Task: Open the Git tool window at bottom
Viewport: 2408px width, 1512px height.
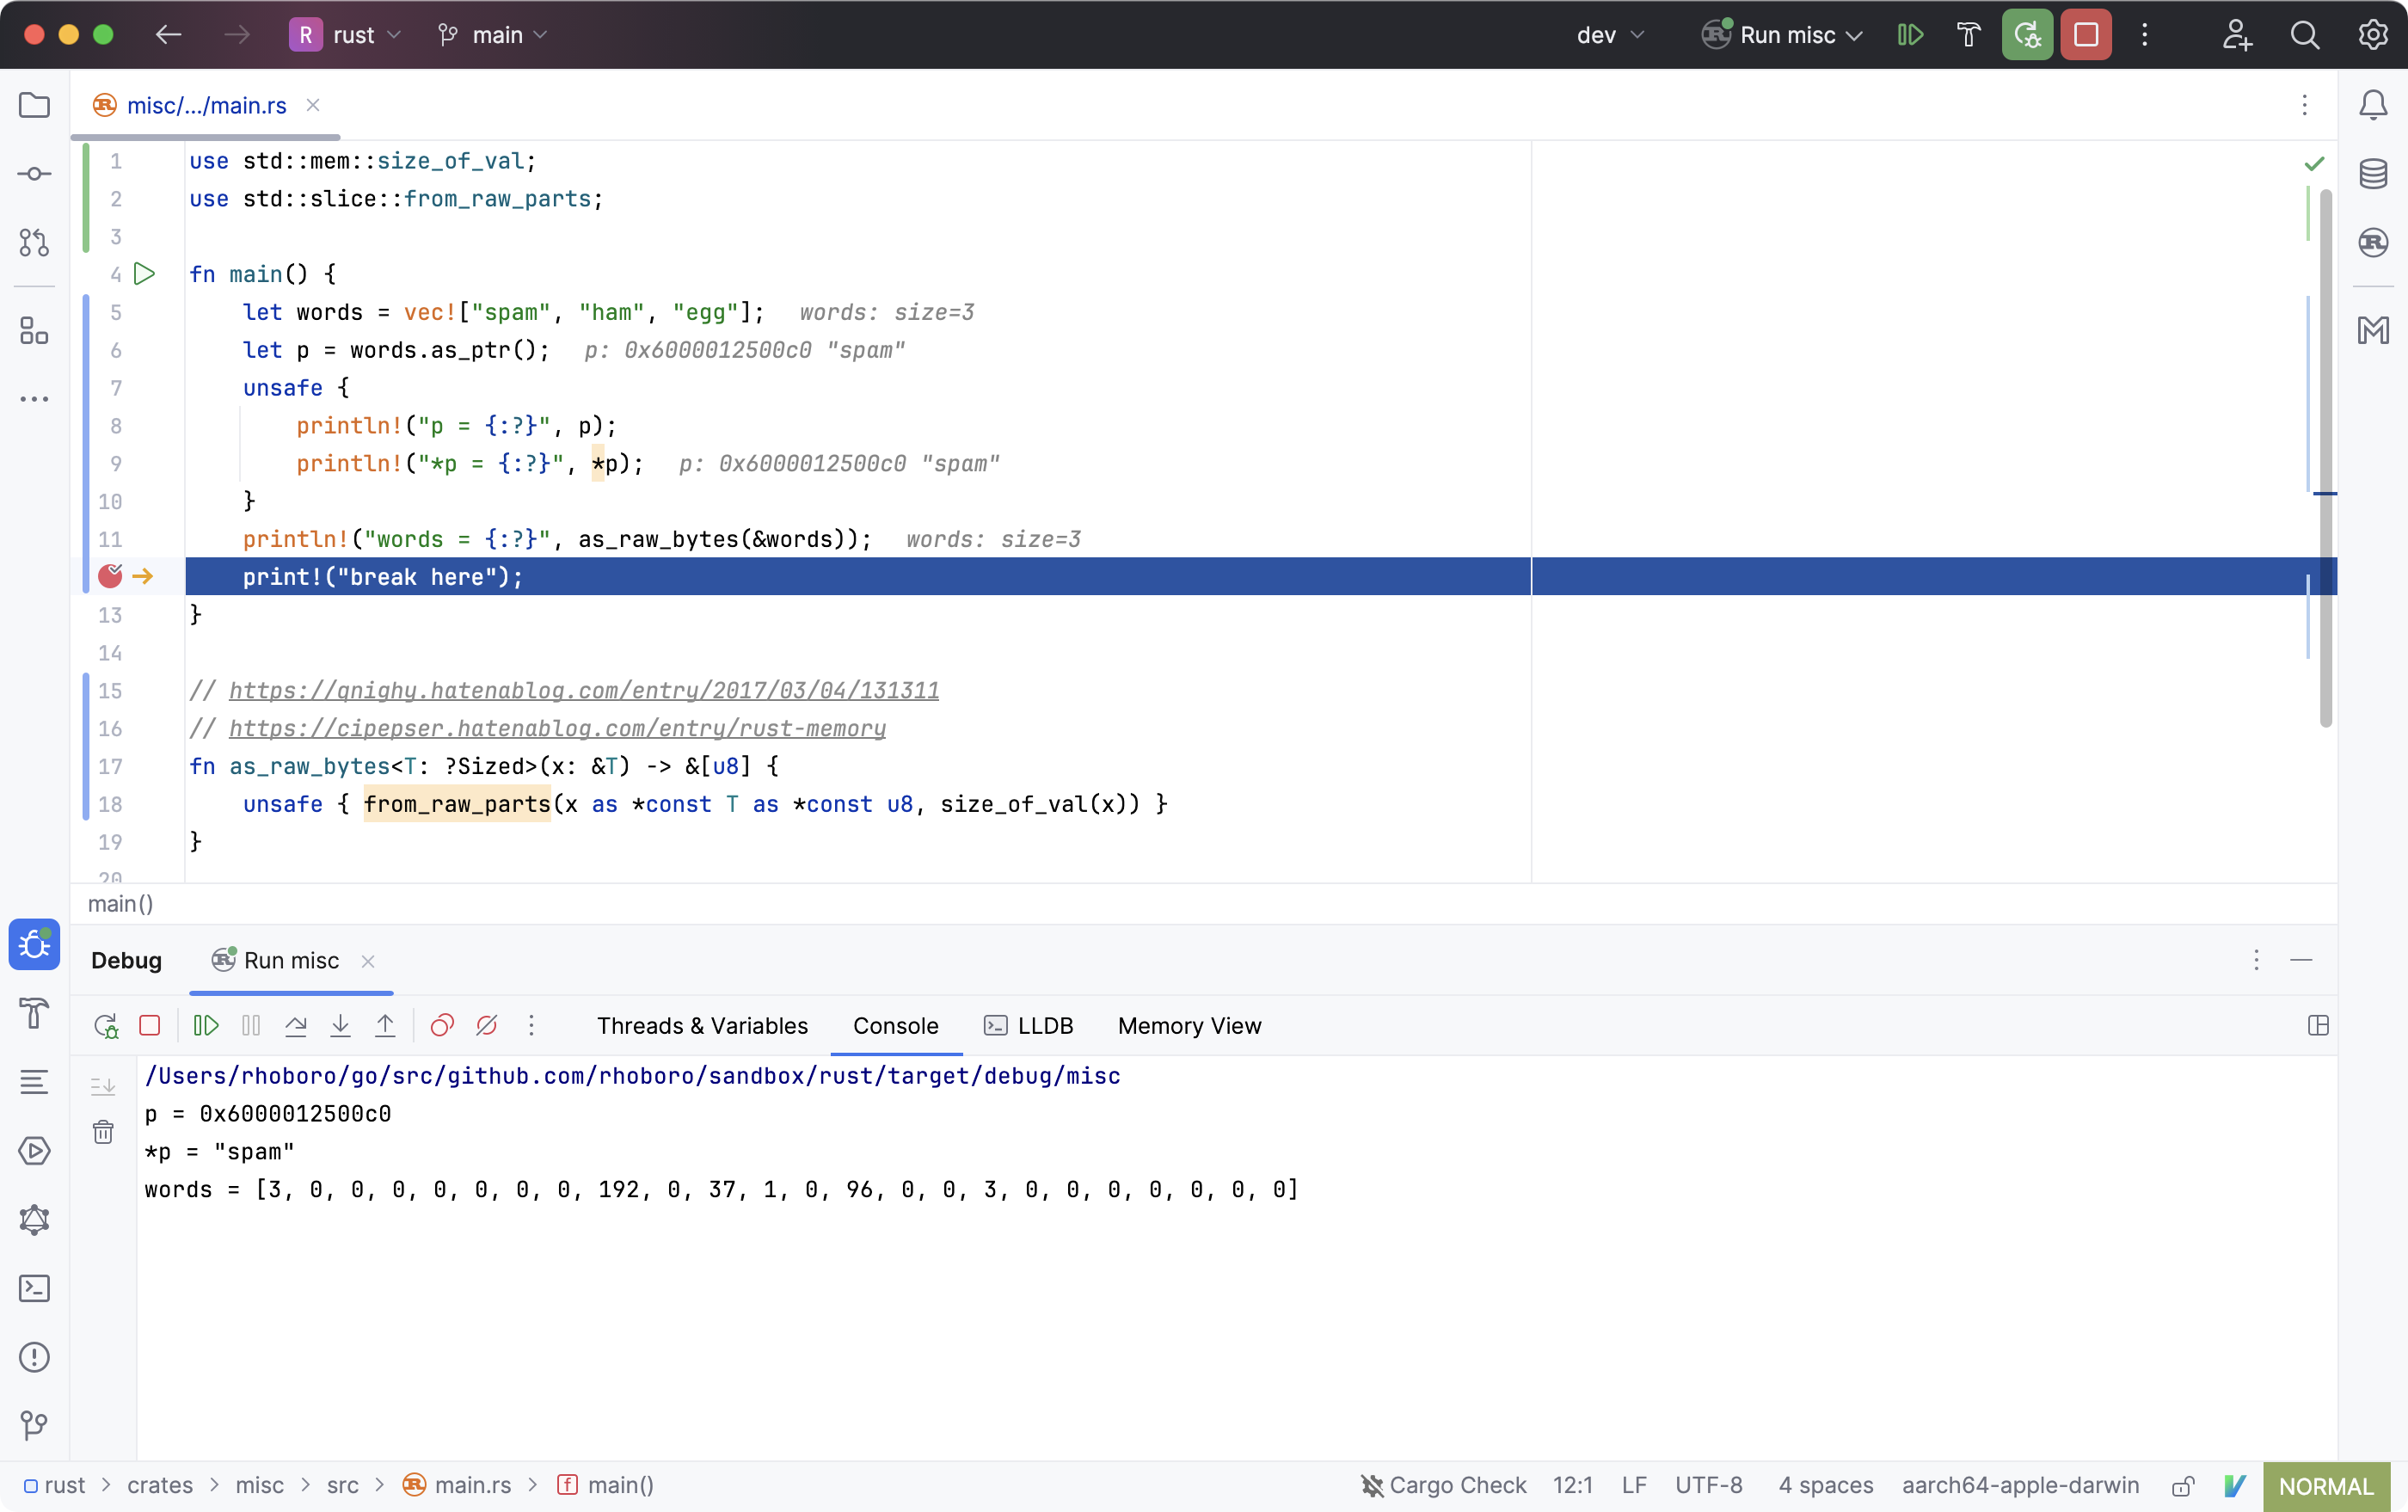Action: [x=34, y=1425]
